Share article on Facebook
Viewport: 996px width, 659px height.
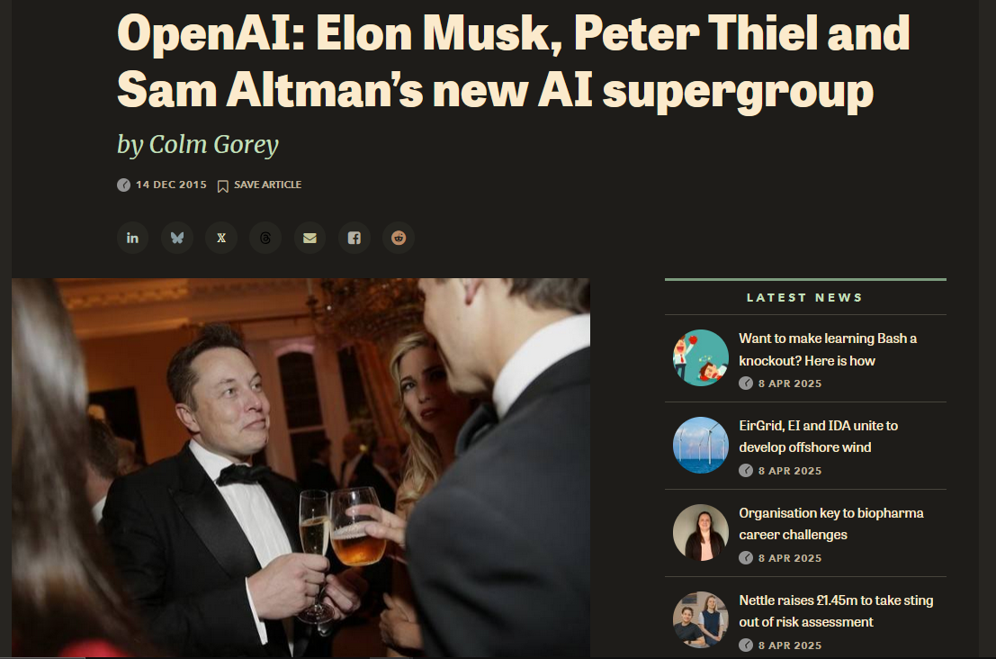click(x=354, y=238)
